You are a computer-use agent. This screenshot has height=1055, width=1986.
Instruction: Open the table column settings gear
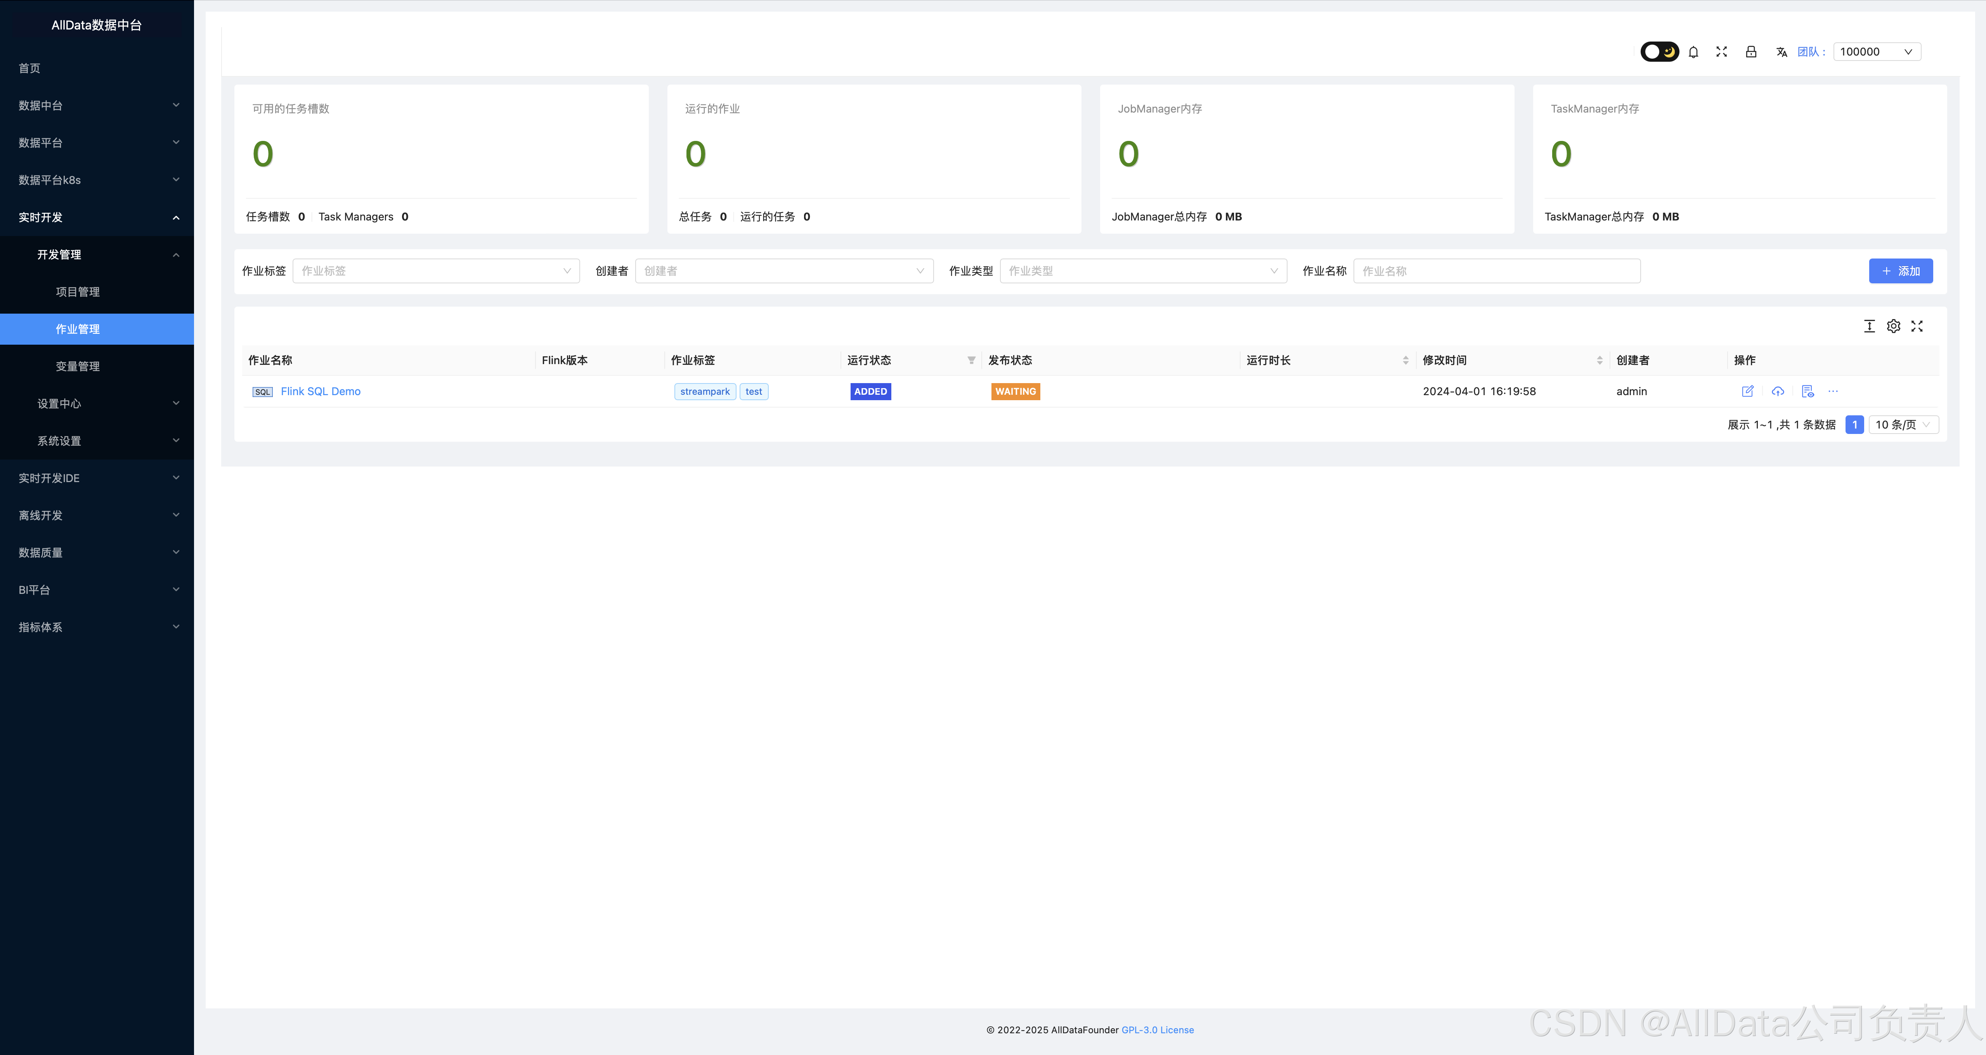click(1894, 326)
